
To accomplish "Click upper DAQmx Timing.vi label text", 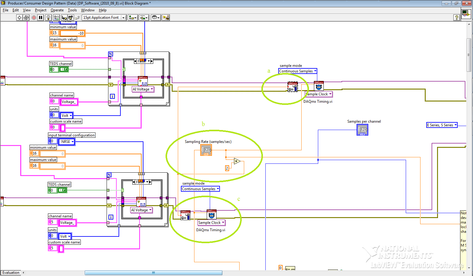I will pos(318,102).
